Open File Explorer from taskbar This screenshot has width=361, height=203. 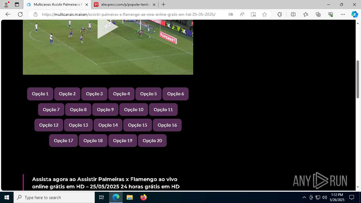coord(129,197)
